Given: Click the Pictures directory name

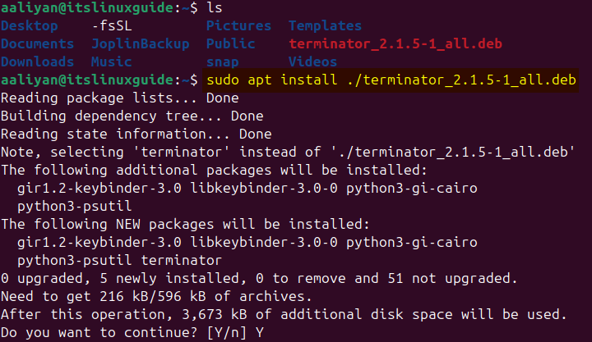Looking at the screenshot, I should click(239, 26).
